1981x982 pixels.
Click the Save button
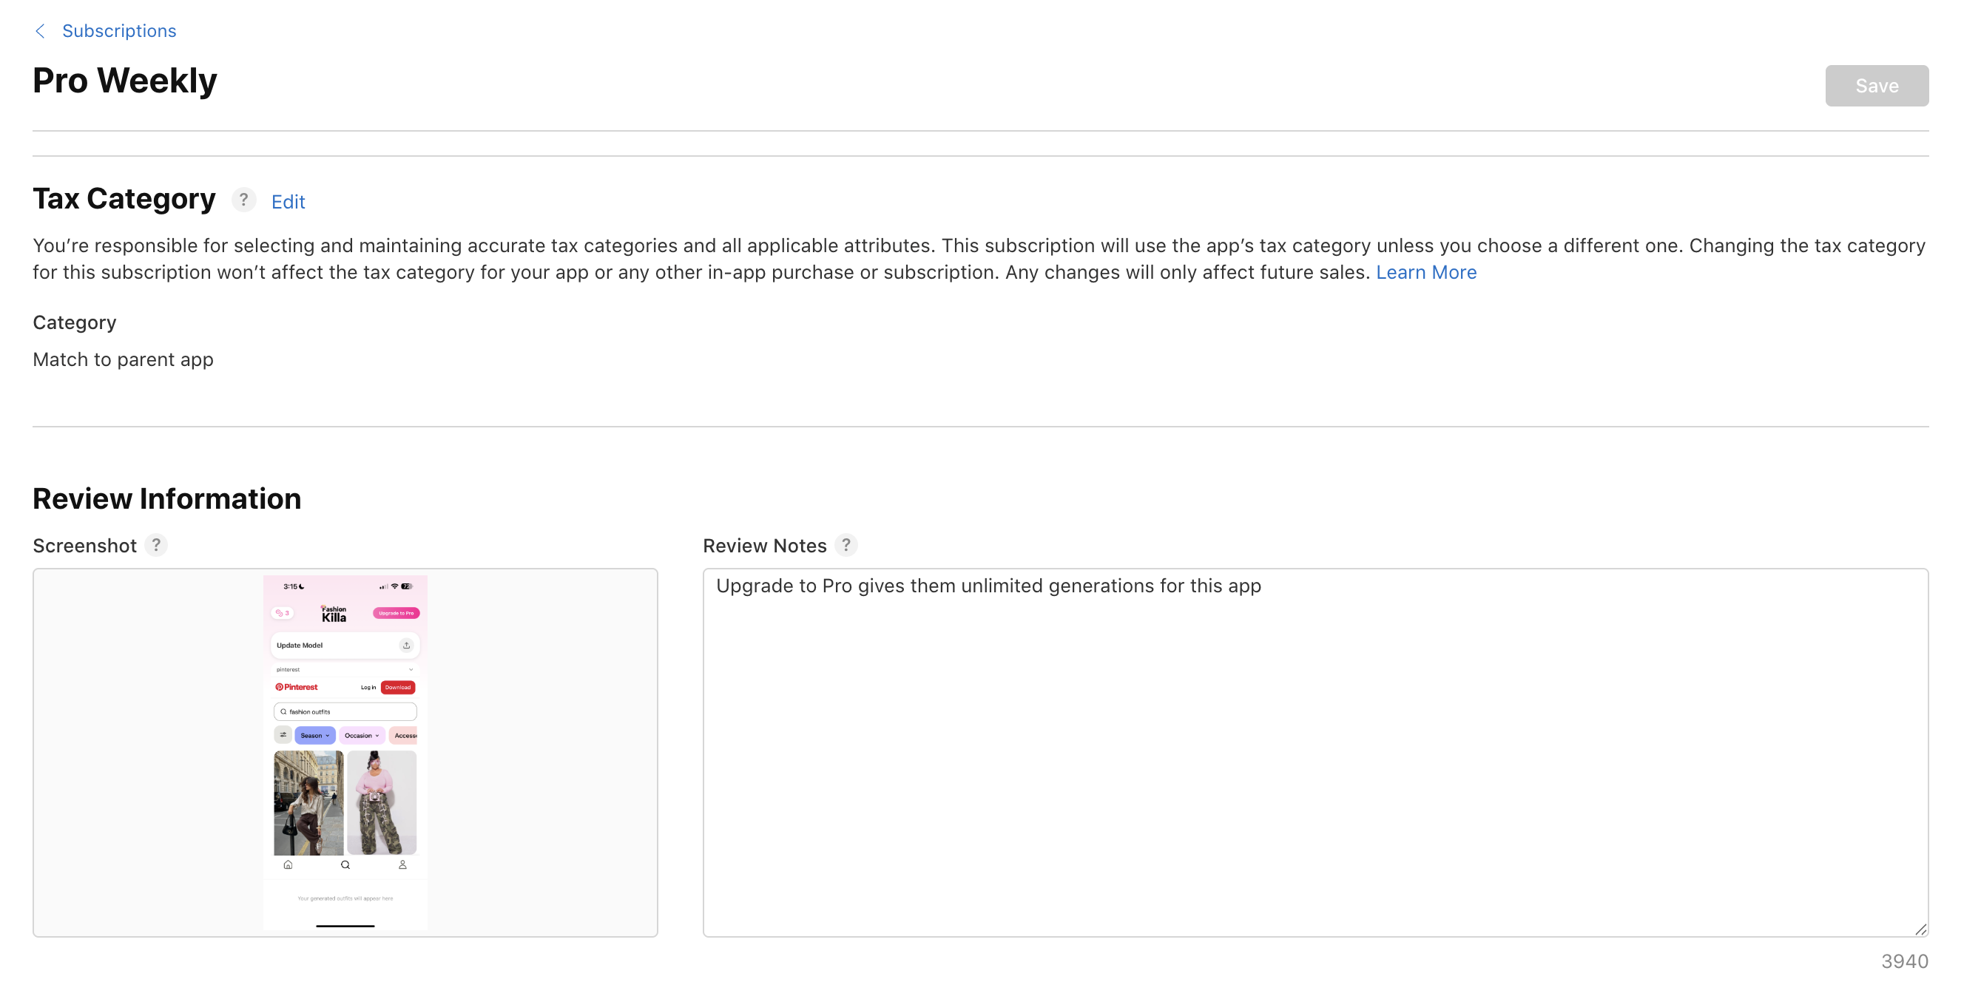click(1877, 85)
